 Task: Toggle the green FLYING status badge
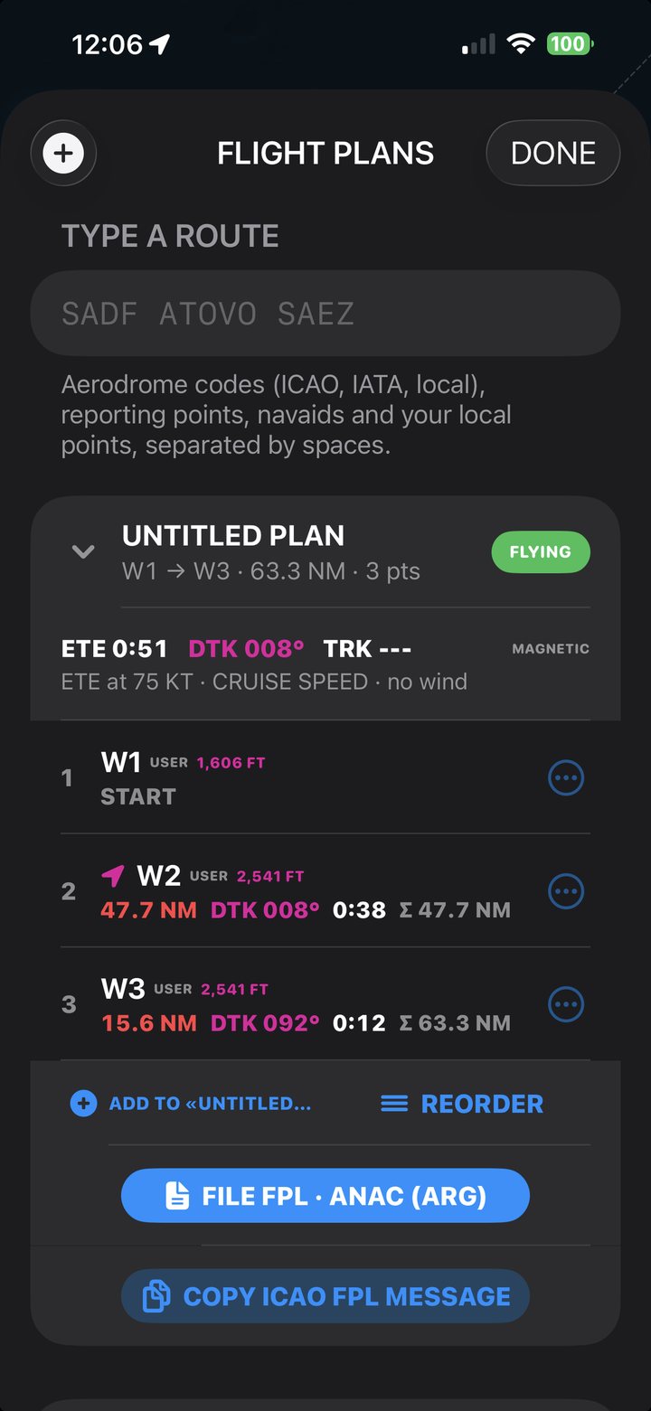pos(541,552)
